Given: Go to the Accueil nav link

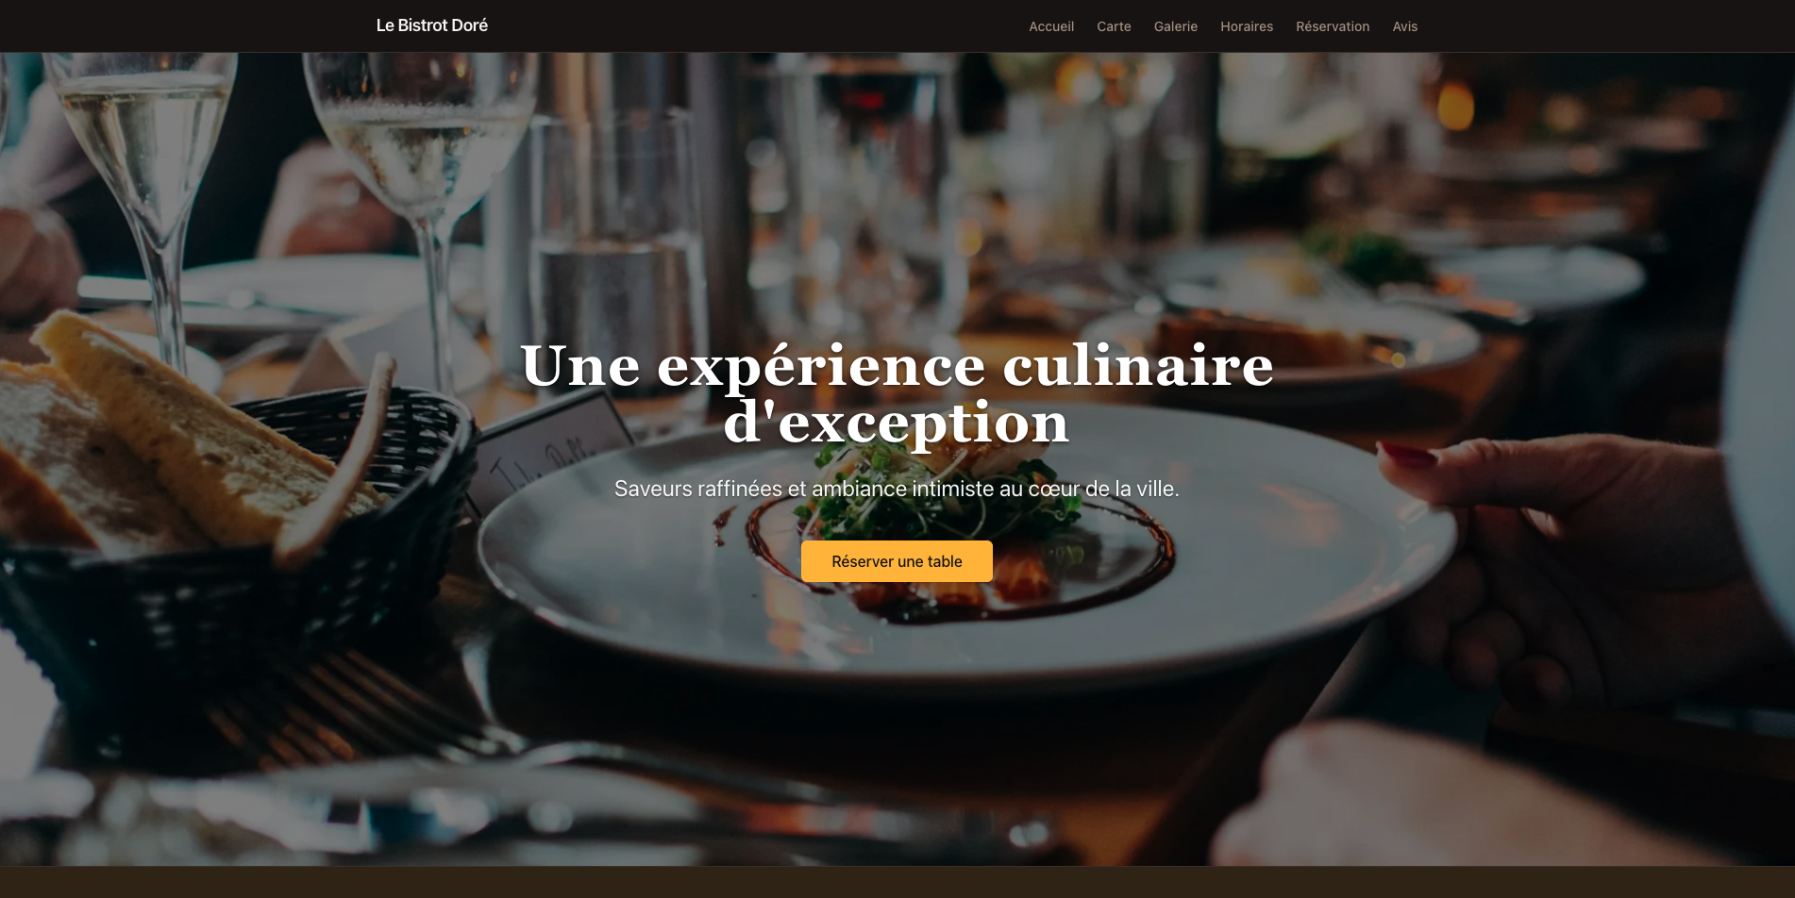Looking at the screenshot, I should coord(1051,26).
